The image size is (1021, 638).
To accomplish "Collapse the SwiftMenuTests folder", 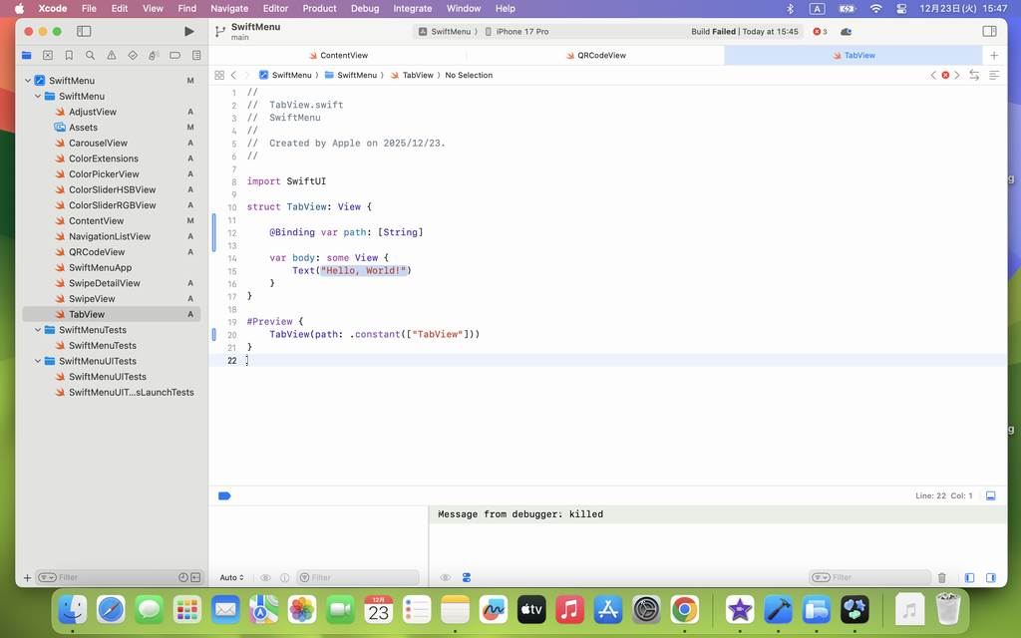I will coord(38,330).
